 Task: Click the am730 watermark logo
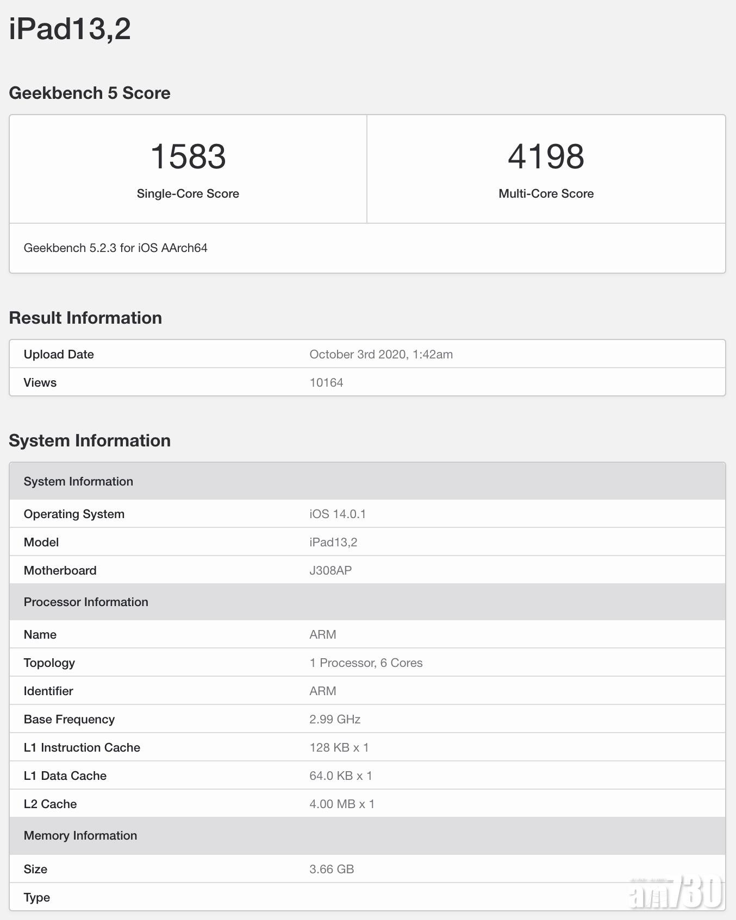[x=676, y=892]
